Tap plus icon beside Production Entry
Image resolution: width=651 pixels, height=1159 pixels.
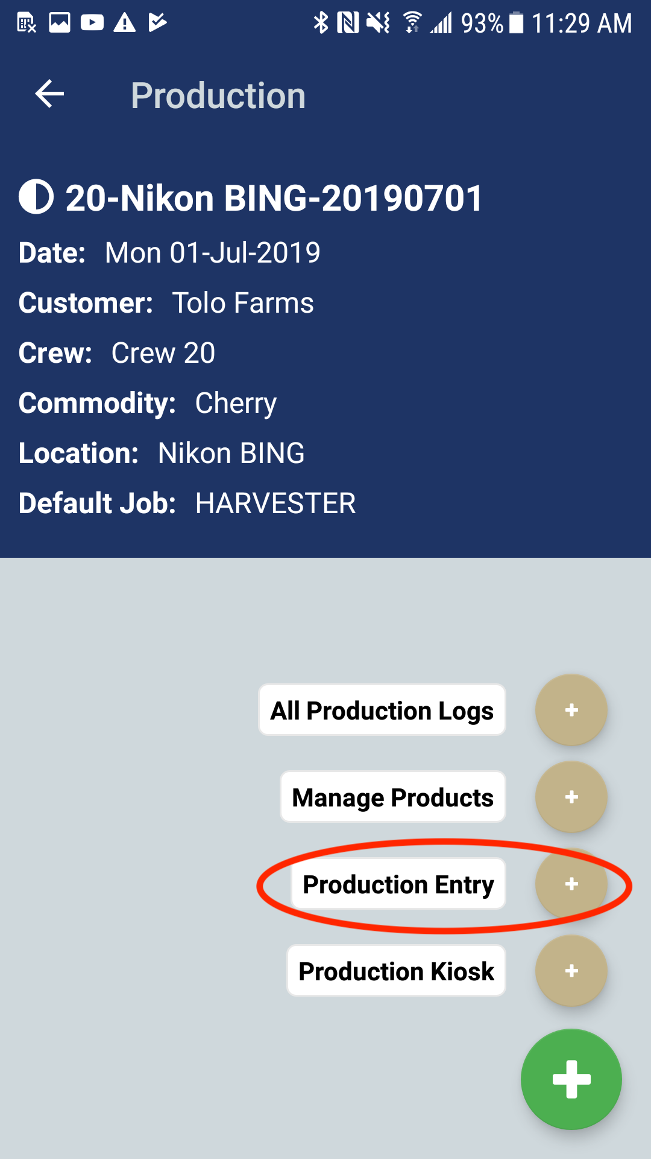coord(571,884)
